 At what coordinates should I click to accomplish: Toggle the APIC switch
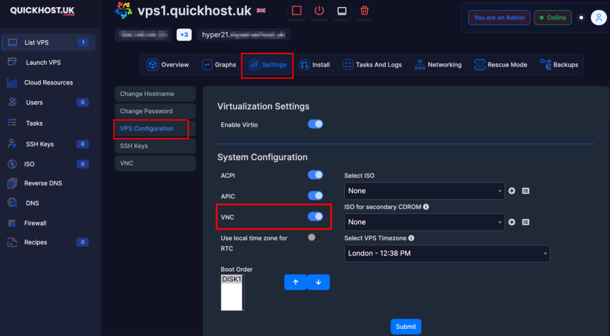(x=315, y=196)
